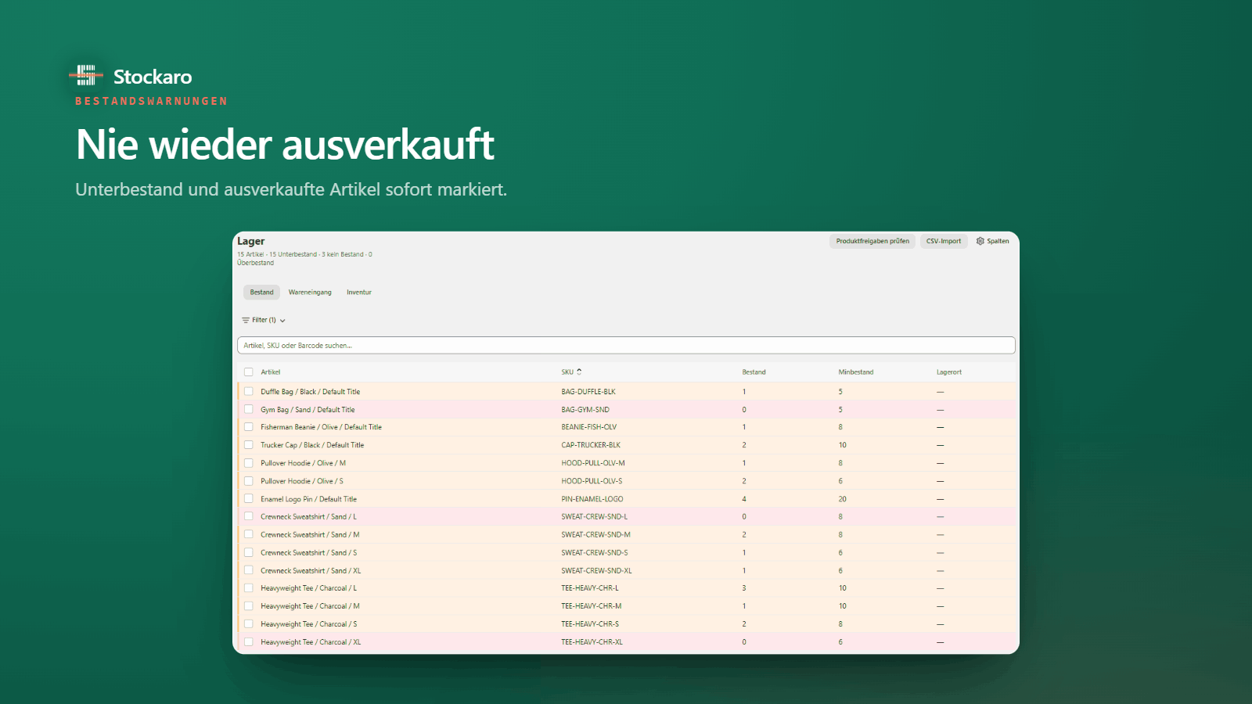
Task: Click the Minbestand column header
Action: pyautogui.click(x=856, y=372)
